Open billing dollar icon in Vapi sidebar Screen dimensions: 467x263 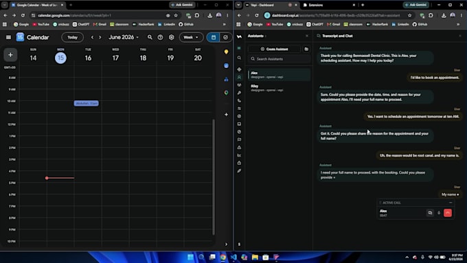click(239, 244)
